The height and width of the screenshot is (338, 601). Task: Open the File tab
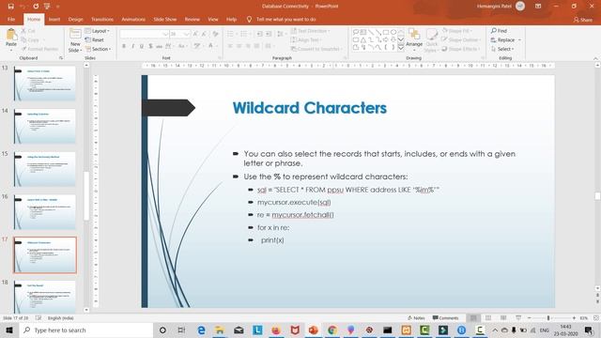pyautogui.click(x=11, y=19)
